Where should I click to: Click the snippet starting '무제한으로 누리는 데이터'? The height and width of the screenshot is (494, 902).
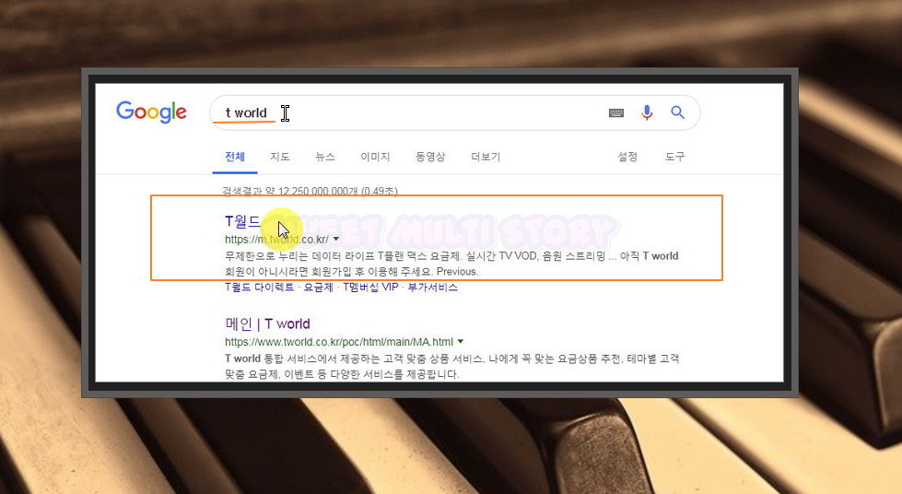point(451,263)
